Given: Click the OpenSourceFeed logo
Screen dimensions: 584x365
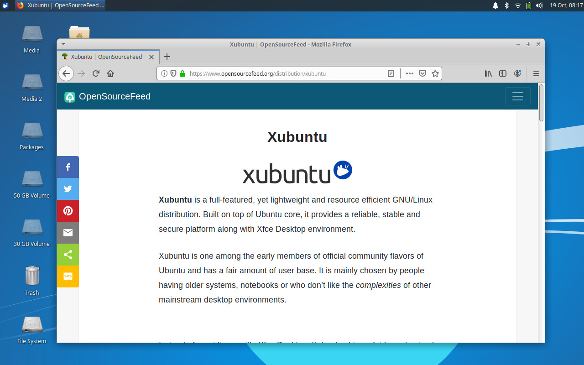Looking at the screenshot, I should [x=107, y=96].
